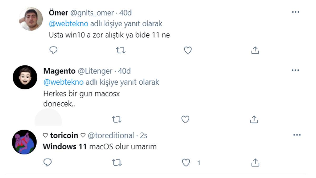
Task: Share Magento's tweet
Action: click(x=254, y=119)
